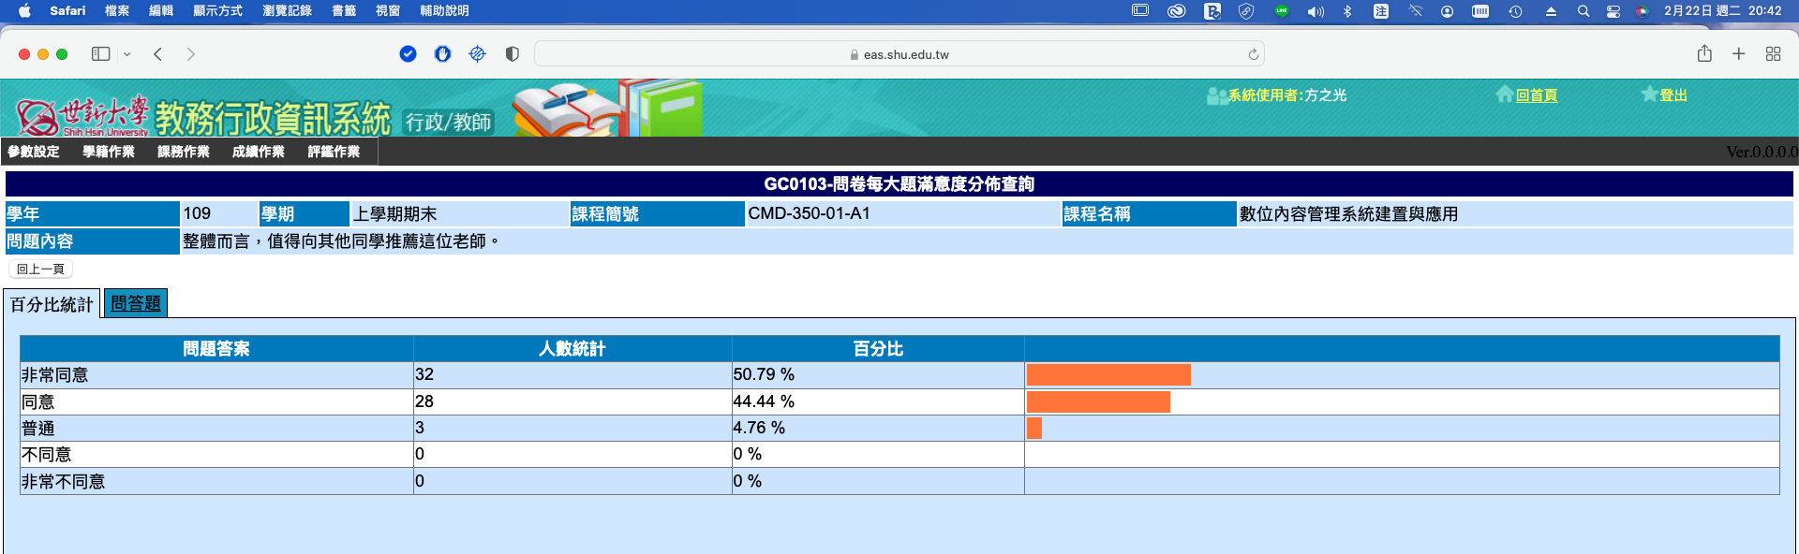Open the Safari share icon
Viewport: 1799px width, 554px height.
(x=1704, y=54)
